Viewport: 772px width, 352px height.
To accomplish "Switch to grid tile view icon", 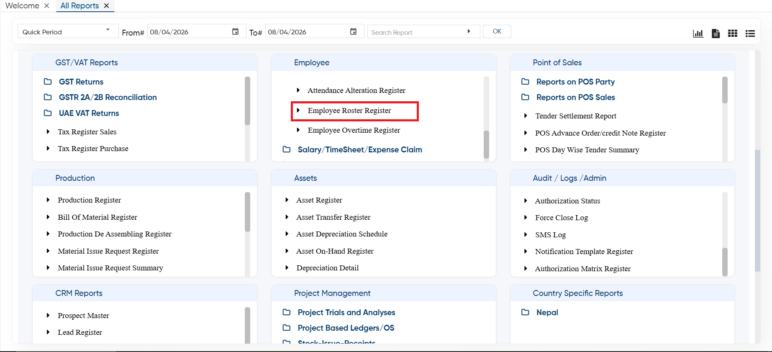I will tap(733, 33).
